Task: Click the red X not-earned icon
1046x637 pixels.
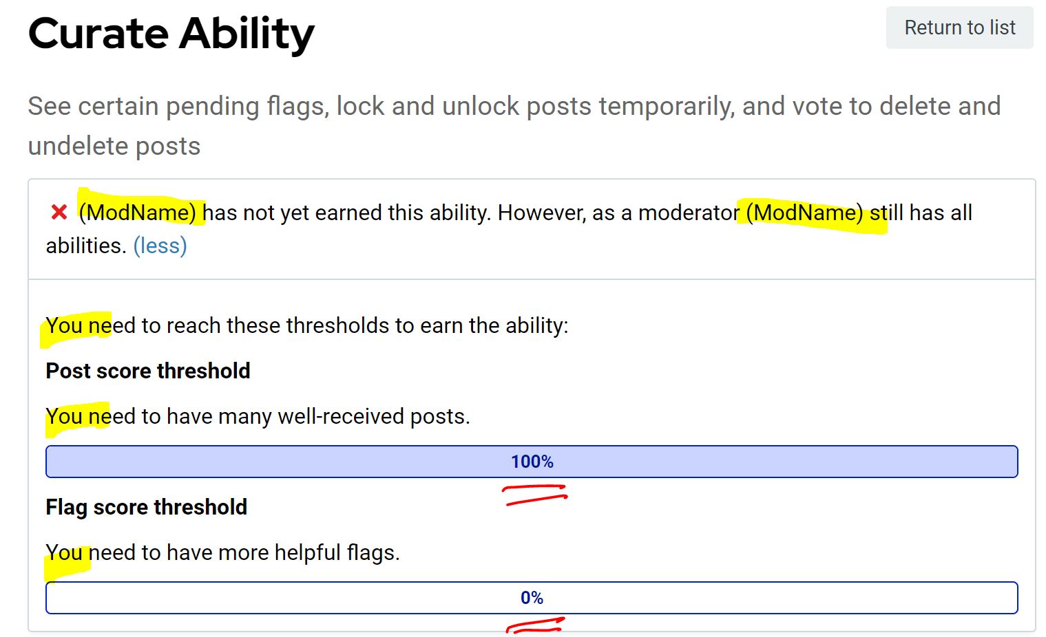Action: [x=59, y=213]
